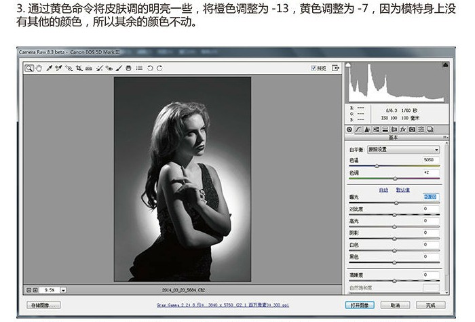Image resolution: width=475 pixels, height=322 pixels.
Task: Choose the Adjustment Brush tool
Action: [119, 68]
